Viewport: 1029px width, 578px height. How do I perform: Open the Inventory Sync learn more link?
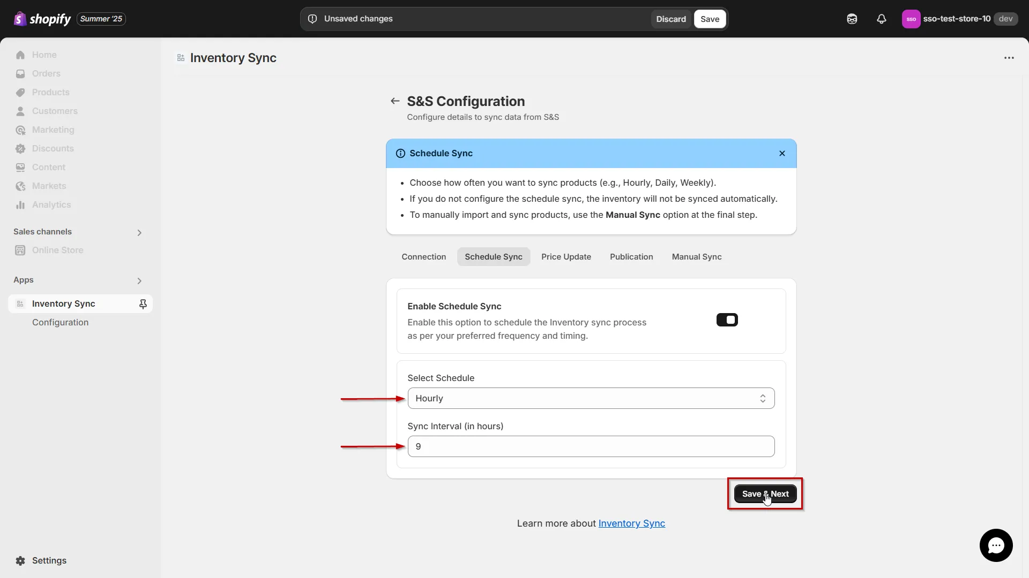(631, 523)
